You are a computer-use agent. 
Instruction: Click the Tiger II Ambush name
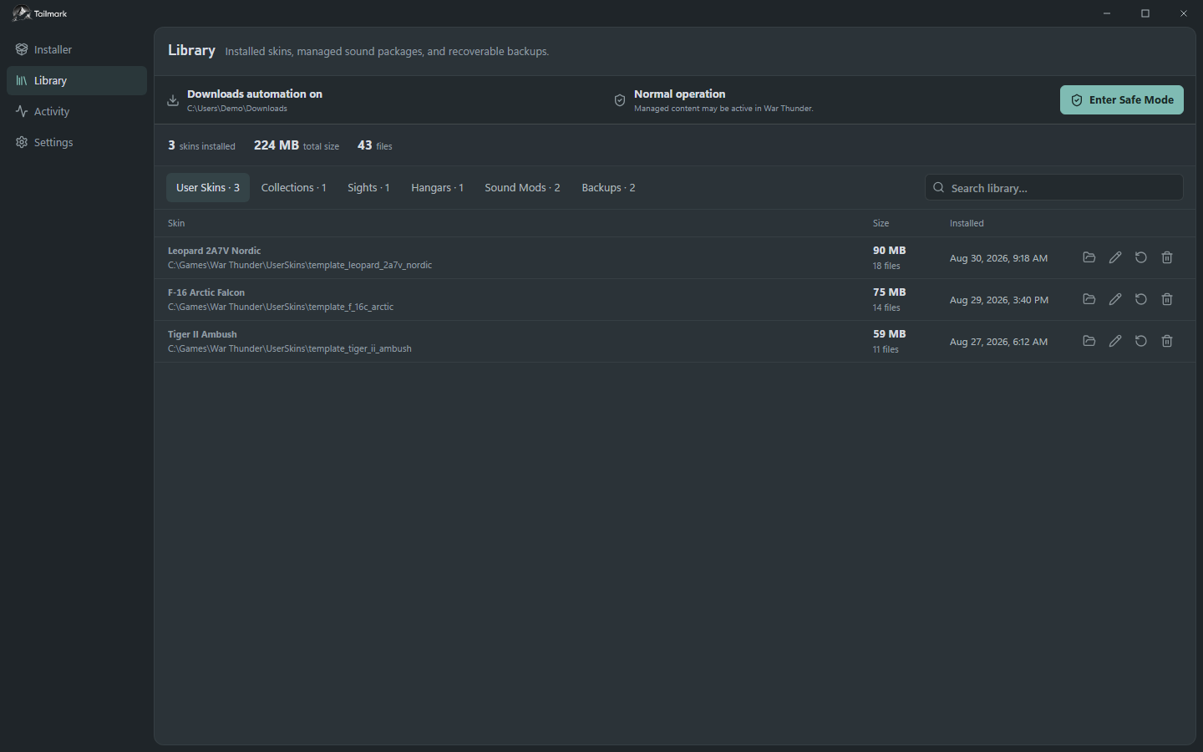(x=202, y=334)
